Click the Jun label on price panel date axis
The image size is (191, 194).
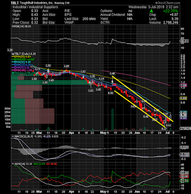(137, 133)
